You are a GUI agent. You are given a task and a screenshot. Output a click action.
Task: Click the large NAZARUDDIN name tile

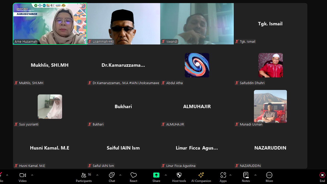(270, 148)
